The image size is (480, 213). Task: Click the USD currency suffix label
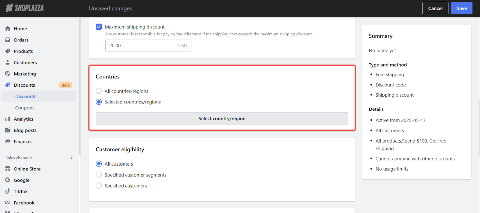183,46
